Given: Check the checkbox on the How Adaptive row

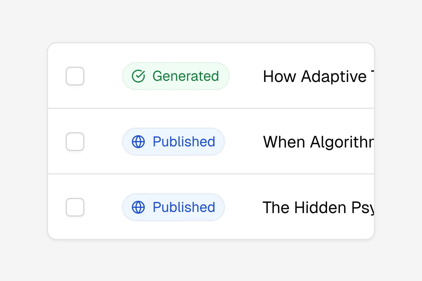Looking at the screenshot, I should [75, 76].
